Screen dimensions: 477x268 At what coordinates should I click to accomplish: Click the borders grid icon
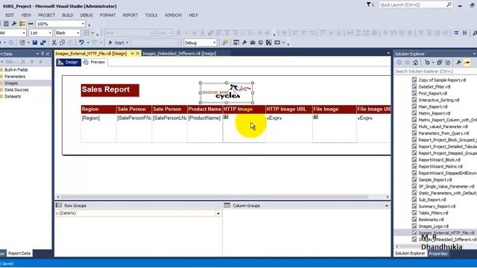click(86, 33)
